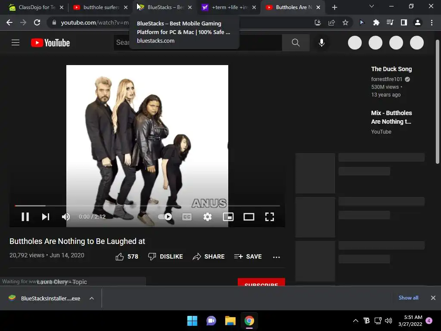Open File Explorer from taskbar
The image size is (441, 331).
click(x=230, y=321)
